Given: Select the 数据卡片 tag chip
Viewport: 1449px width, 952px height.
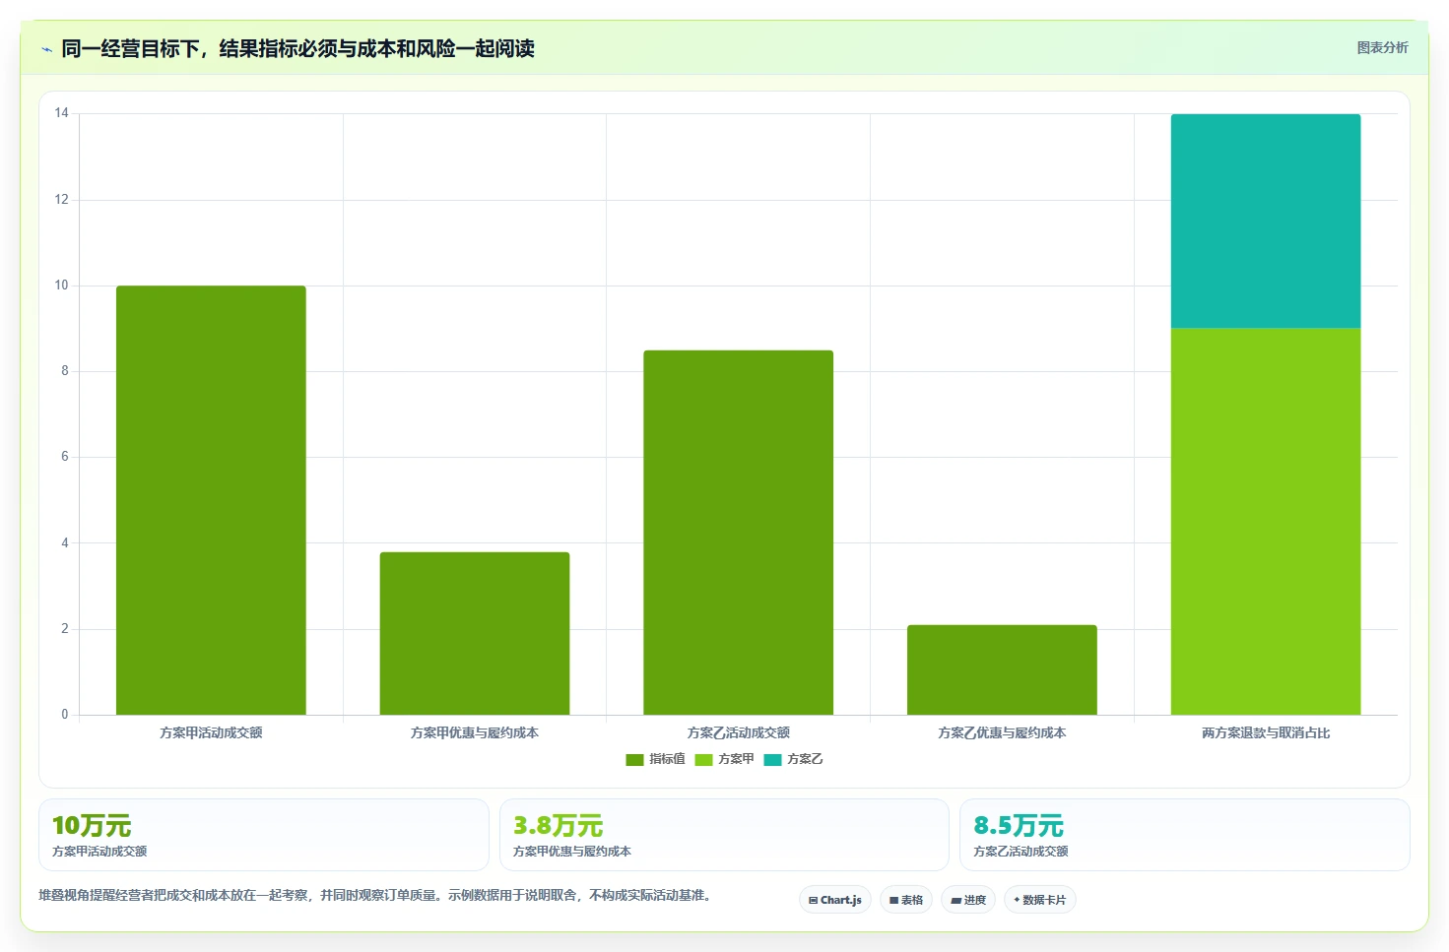Looking at the screenshot, I should pos(1040,900).
